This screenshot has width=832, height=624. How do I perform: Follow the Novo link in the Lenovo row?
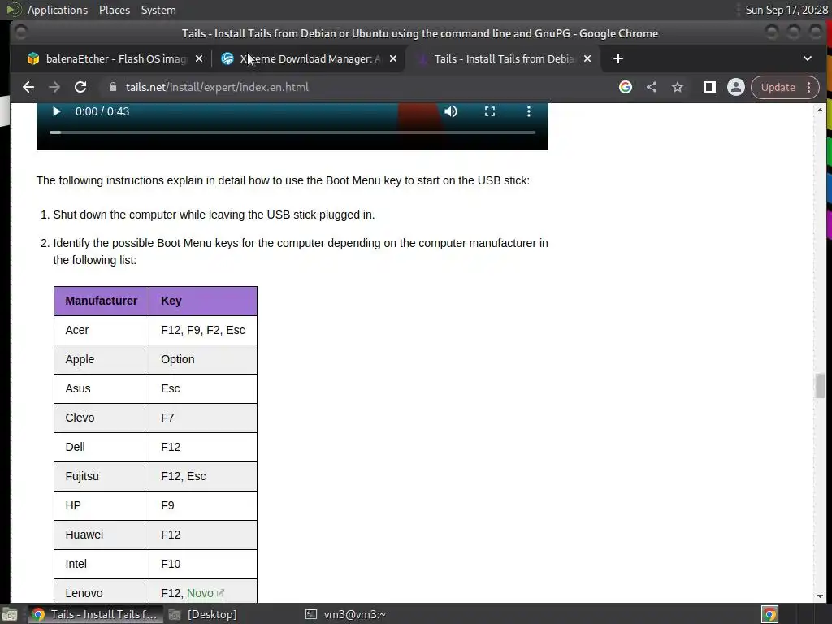(206, 593)
